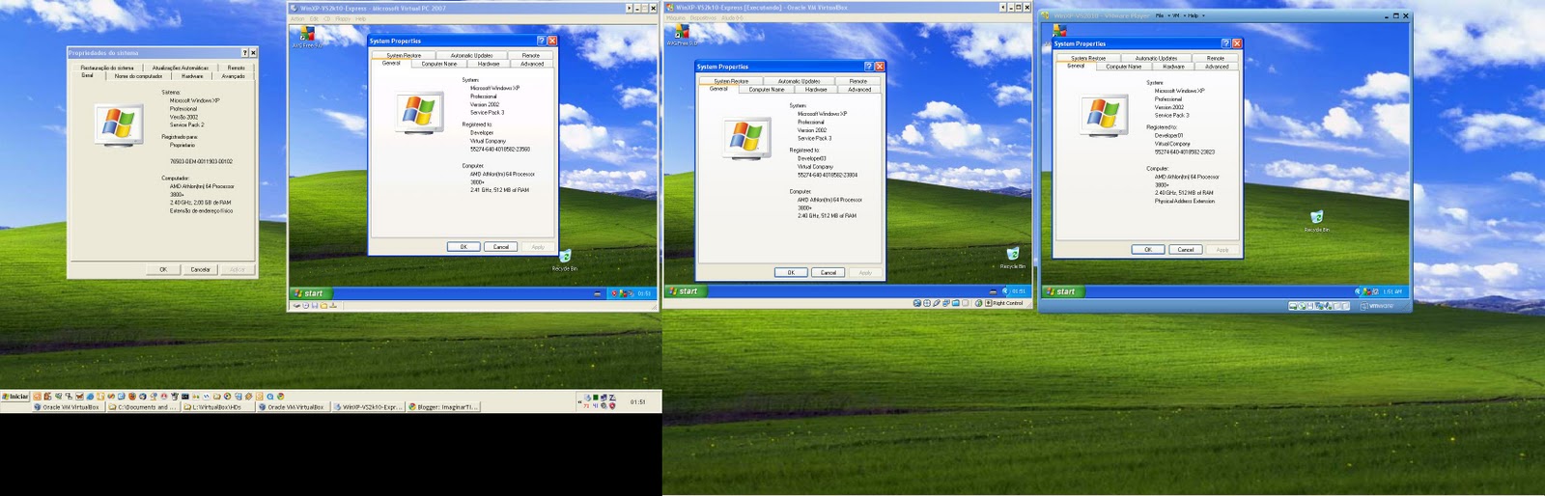The width and height of the screenshot is (1545, 496).
Task: Switch to C:\Documents and... taskbar button
Action: (x=143, y=407)
